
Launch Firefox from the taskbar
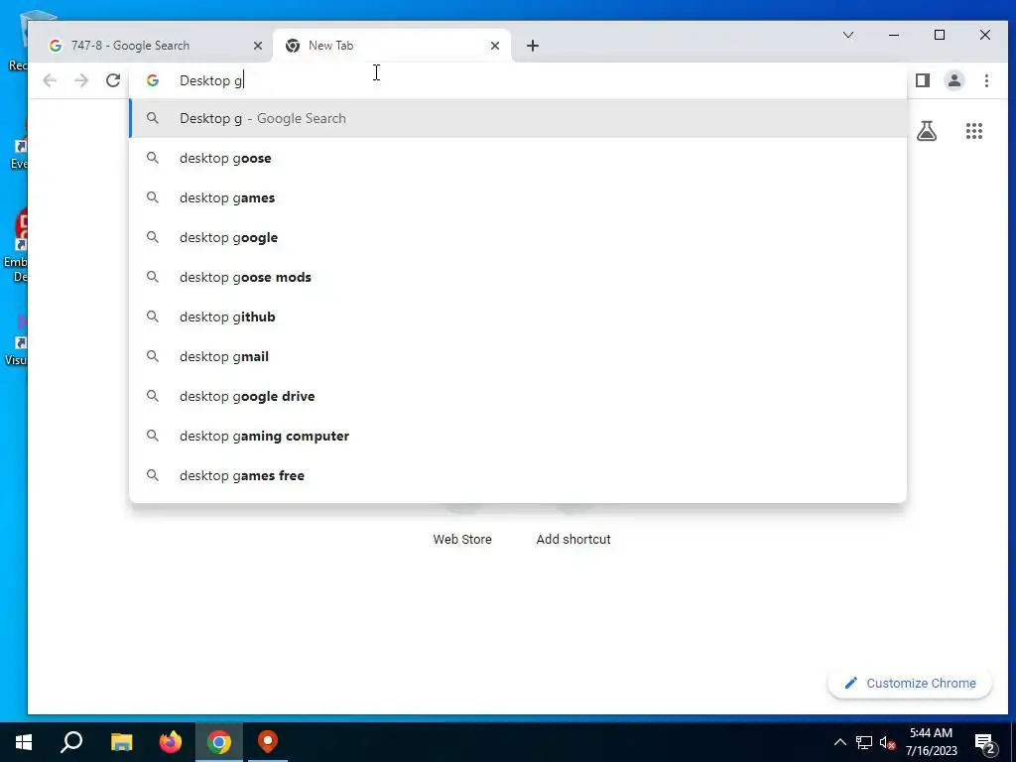pyautogui.click(x=171, y=742)
